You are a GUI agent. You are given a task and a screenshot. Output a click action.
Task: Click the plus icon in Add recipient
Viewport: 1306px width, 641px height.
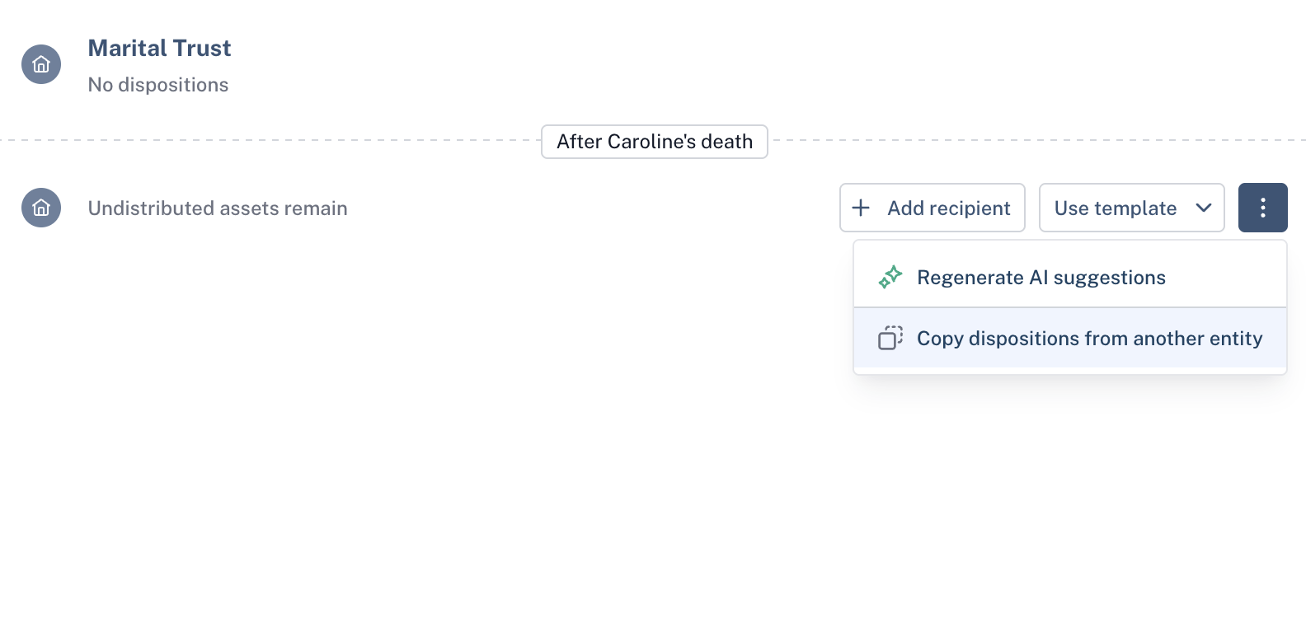[861, 208]
